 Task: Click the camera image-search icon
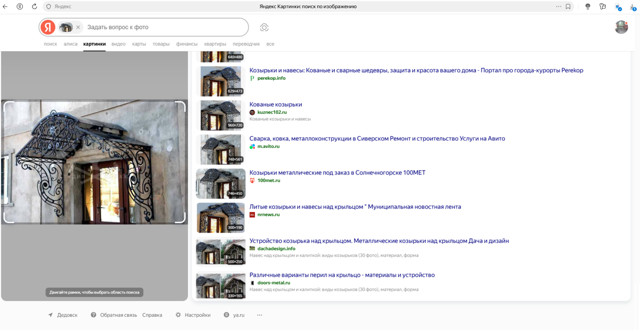click(264, 27)
